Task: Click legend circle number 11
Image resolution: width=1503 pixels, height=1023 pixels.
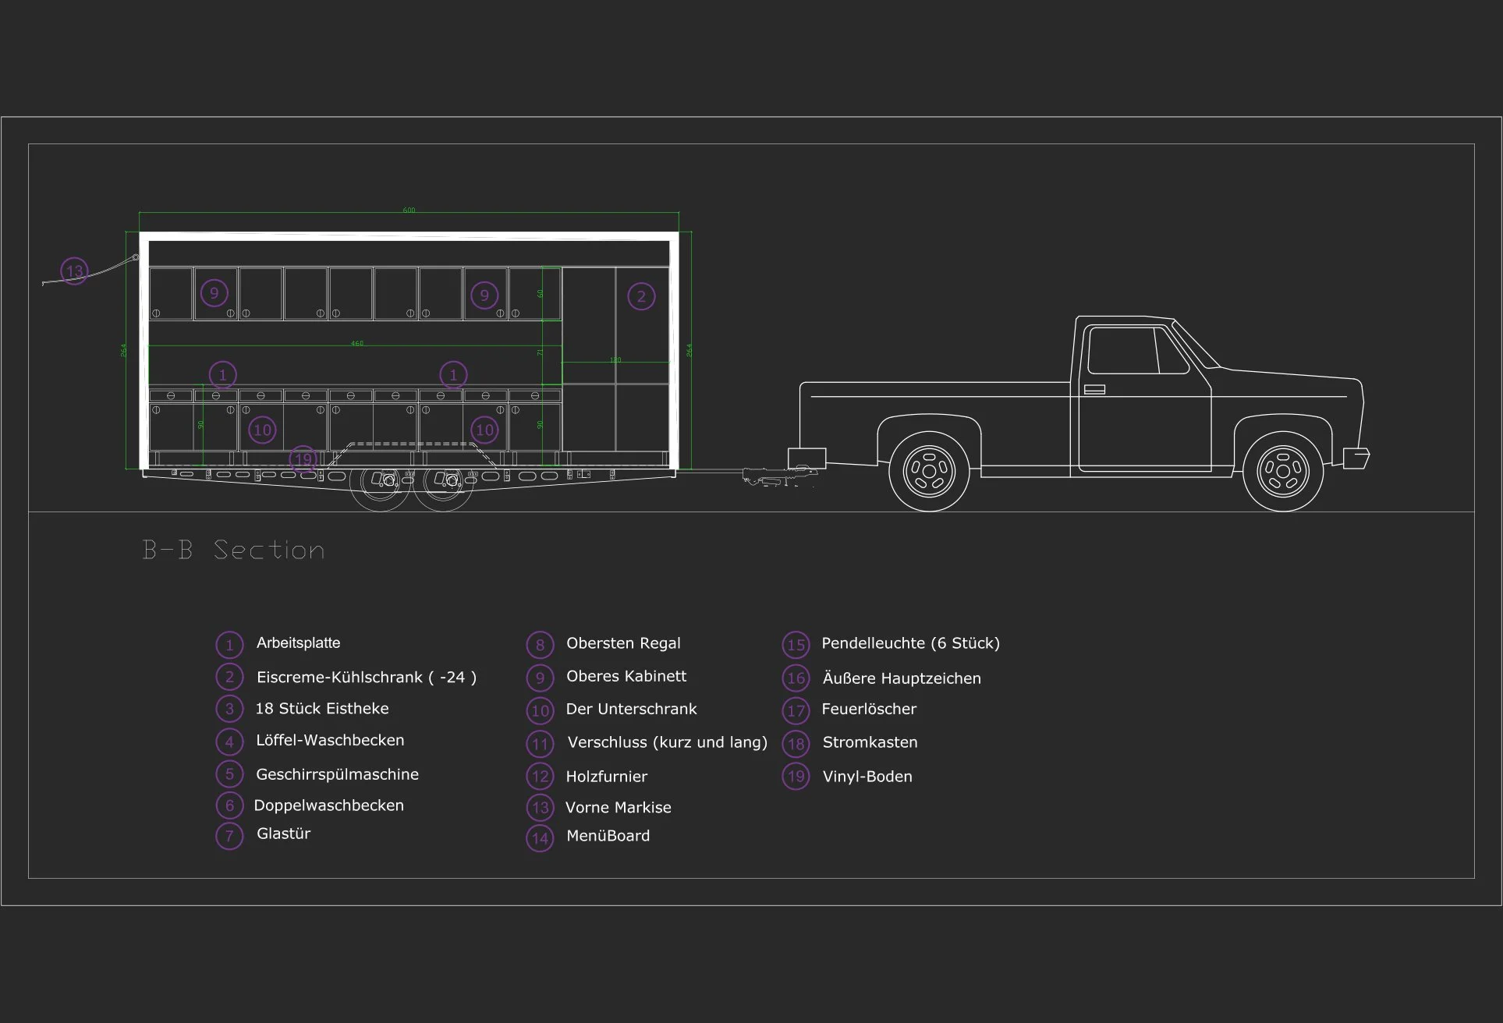Action: [x=540, y=744]
